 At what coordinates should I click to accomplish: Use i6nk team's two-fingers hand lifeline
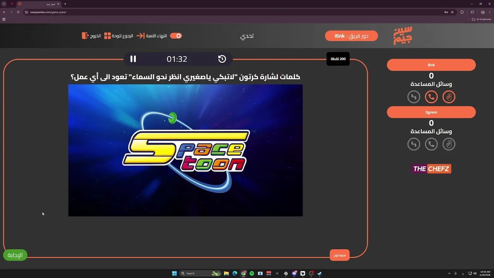tap(449, 97)
